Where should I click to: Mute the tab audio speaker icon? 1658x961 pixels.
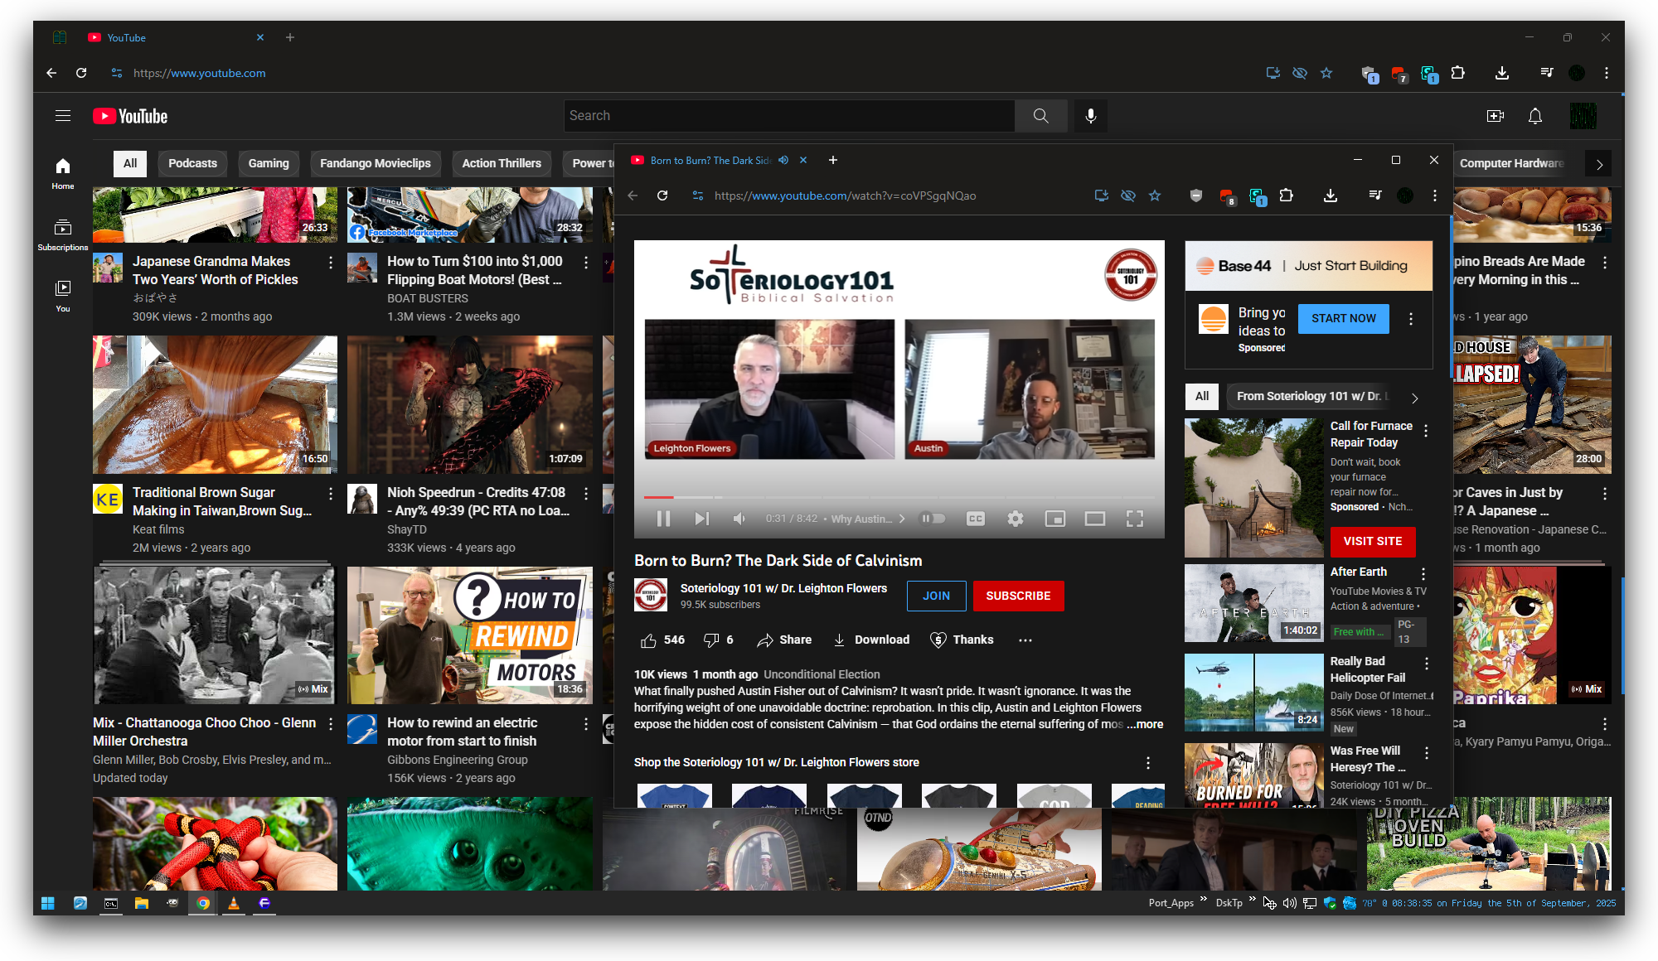783,160
